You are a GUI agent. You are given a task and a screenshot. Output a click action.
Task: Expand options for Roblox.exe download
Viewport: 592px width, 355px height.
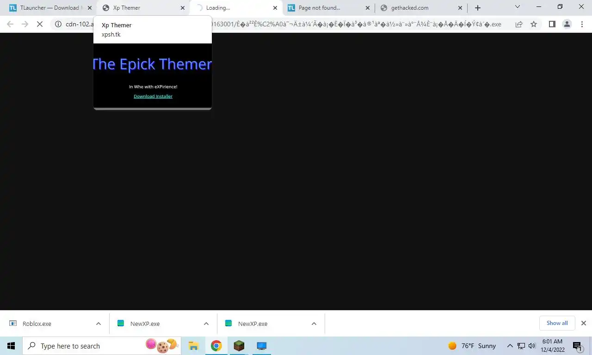(x=98, y=324)
